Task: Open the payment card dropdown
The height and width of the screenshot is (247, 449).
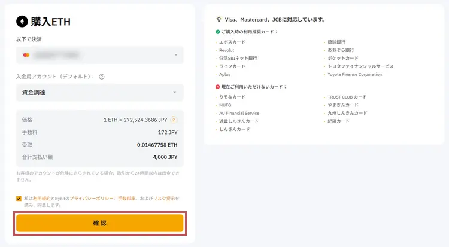Action: tap(99, 55)
